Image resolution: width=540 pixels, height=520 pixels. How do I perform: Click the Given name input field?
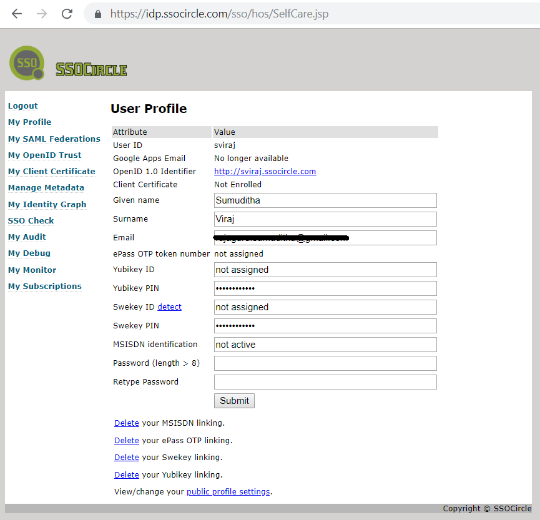click(x=325, y=200)
